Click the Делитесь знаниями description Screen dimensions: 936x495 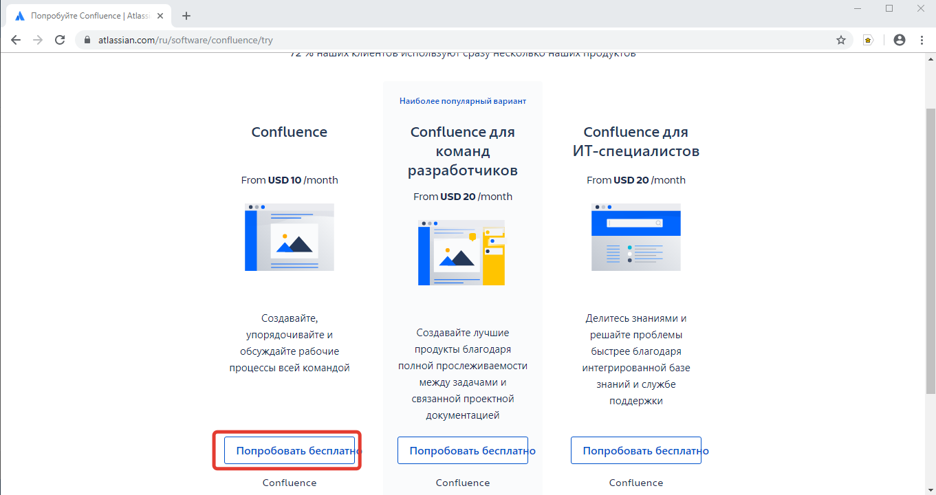point(636,360)
